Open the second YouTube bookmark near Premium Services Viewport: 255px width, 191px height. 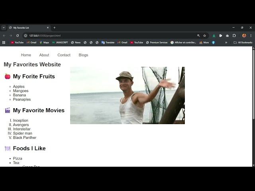click(x=137, y=43)
